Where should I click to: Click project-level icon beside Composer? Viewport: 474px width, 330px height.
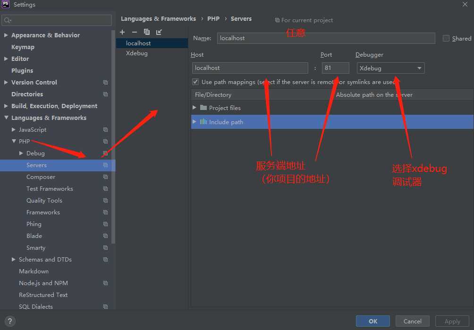point(105,177)
